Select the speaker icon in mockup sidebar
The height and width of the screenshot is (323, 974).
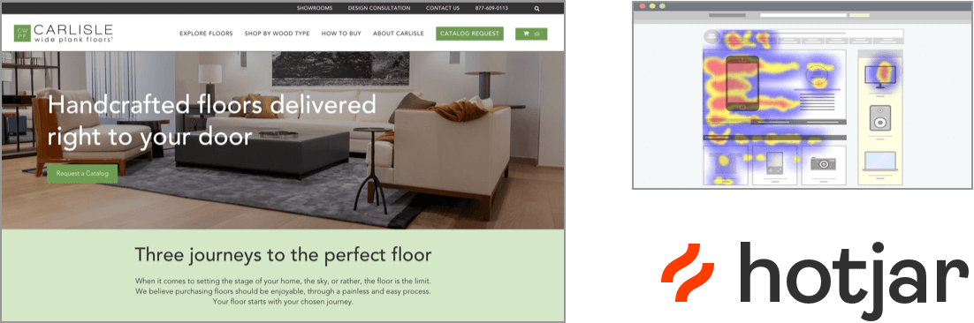coord(879,117)
